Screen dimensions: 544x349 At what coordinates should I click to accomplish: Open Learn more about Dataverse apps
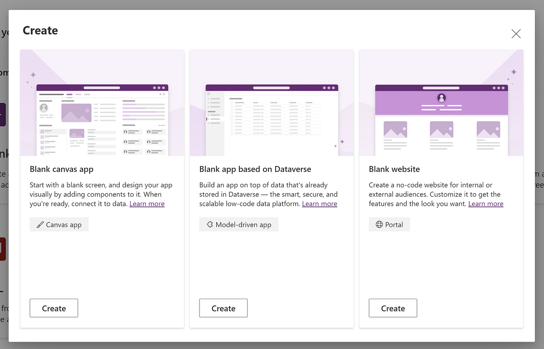320,204
